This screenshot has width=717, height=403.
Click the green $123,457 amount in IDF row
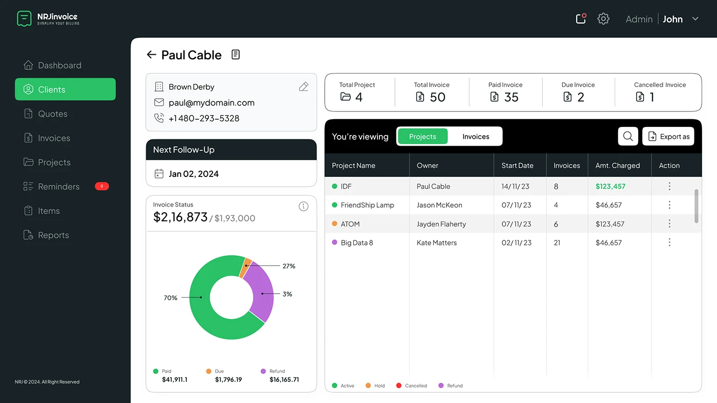[610, 186]
